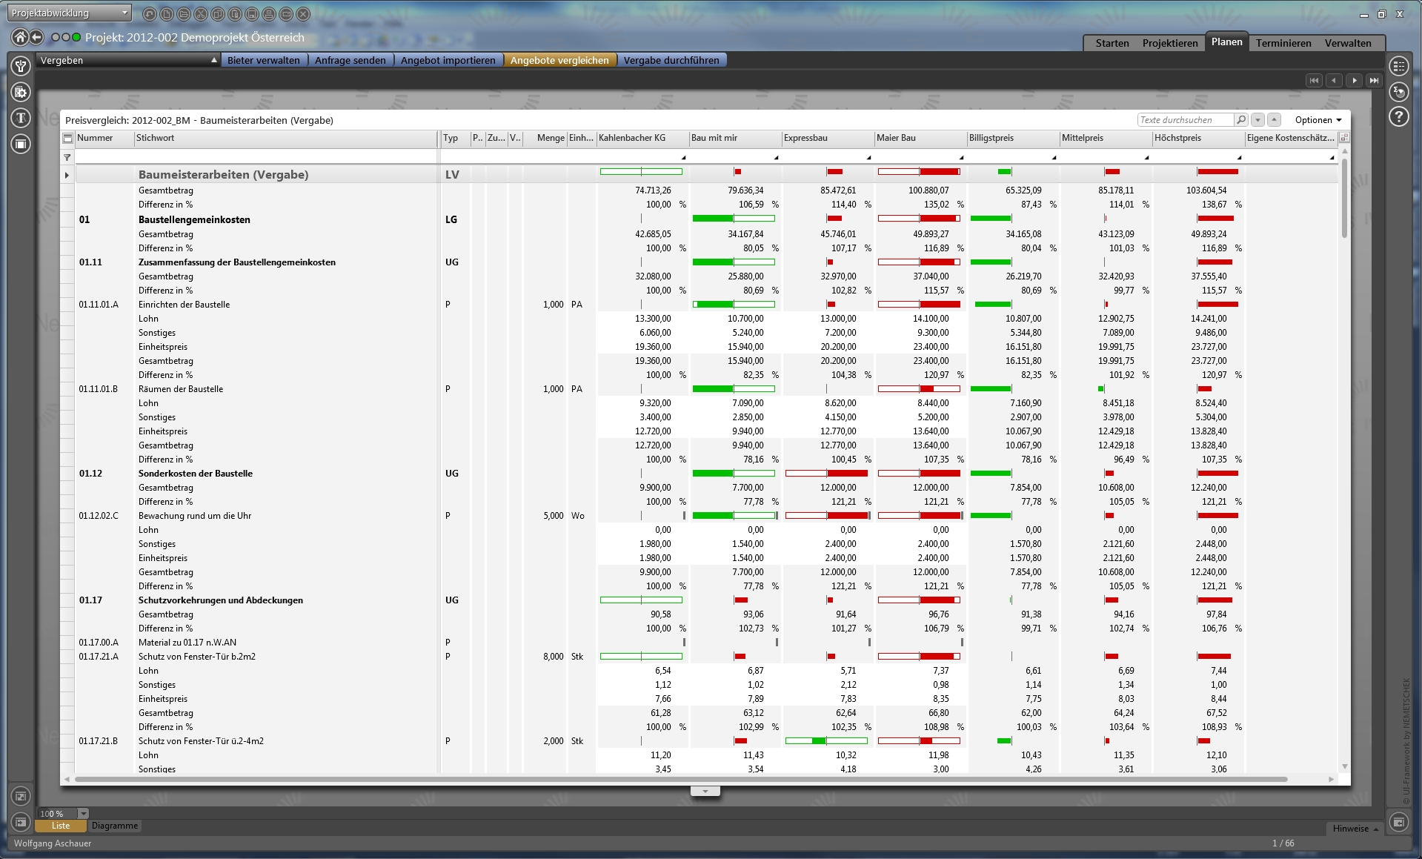Click the back arrow next to home

[36, 37]
